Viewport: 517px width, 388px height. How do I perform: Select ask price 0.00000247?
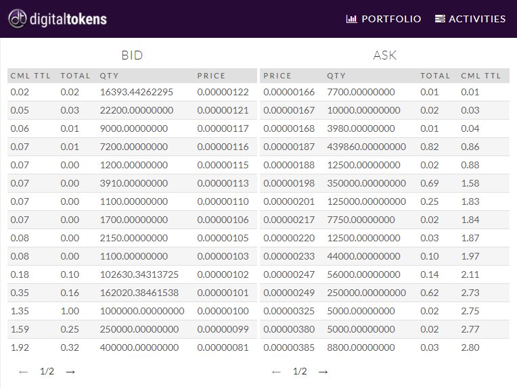(289, 274)
